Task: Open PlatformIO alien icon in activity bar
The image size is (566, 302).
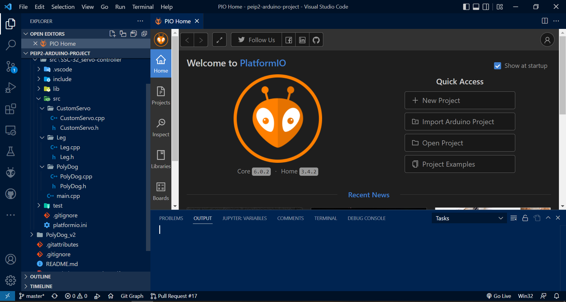Action: [x=11, y=173]
